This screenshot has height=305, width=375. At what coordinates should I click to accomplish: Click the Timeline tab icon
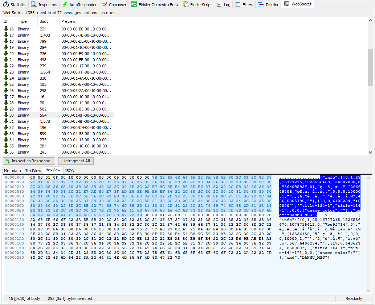261,5
